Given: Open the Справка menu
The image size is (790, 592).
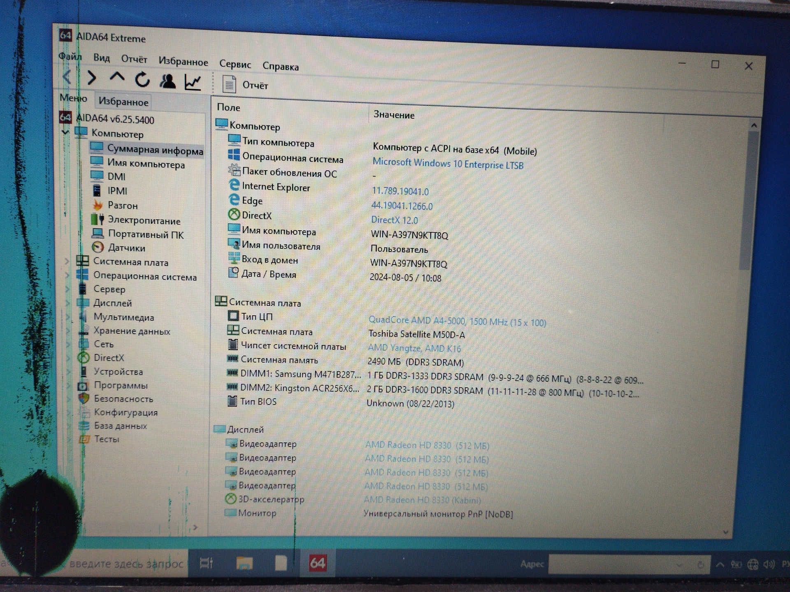Looking at the screenshot, I should pos(281,67).
